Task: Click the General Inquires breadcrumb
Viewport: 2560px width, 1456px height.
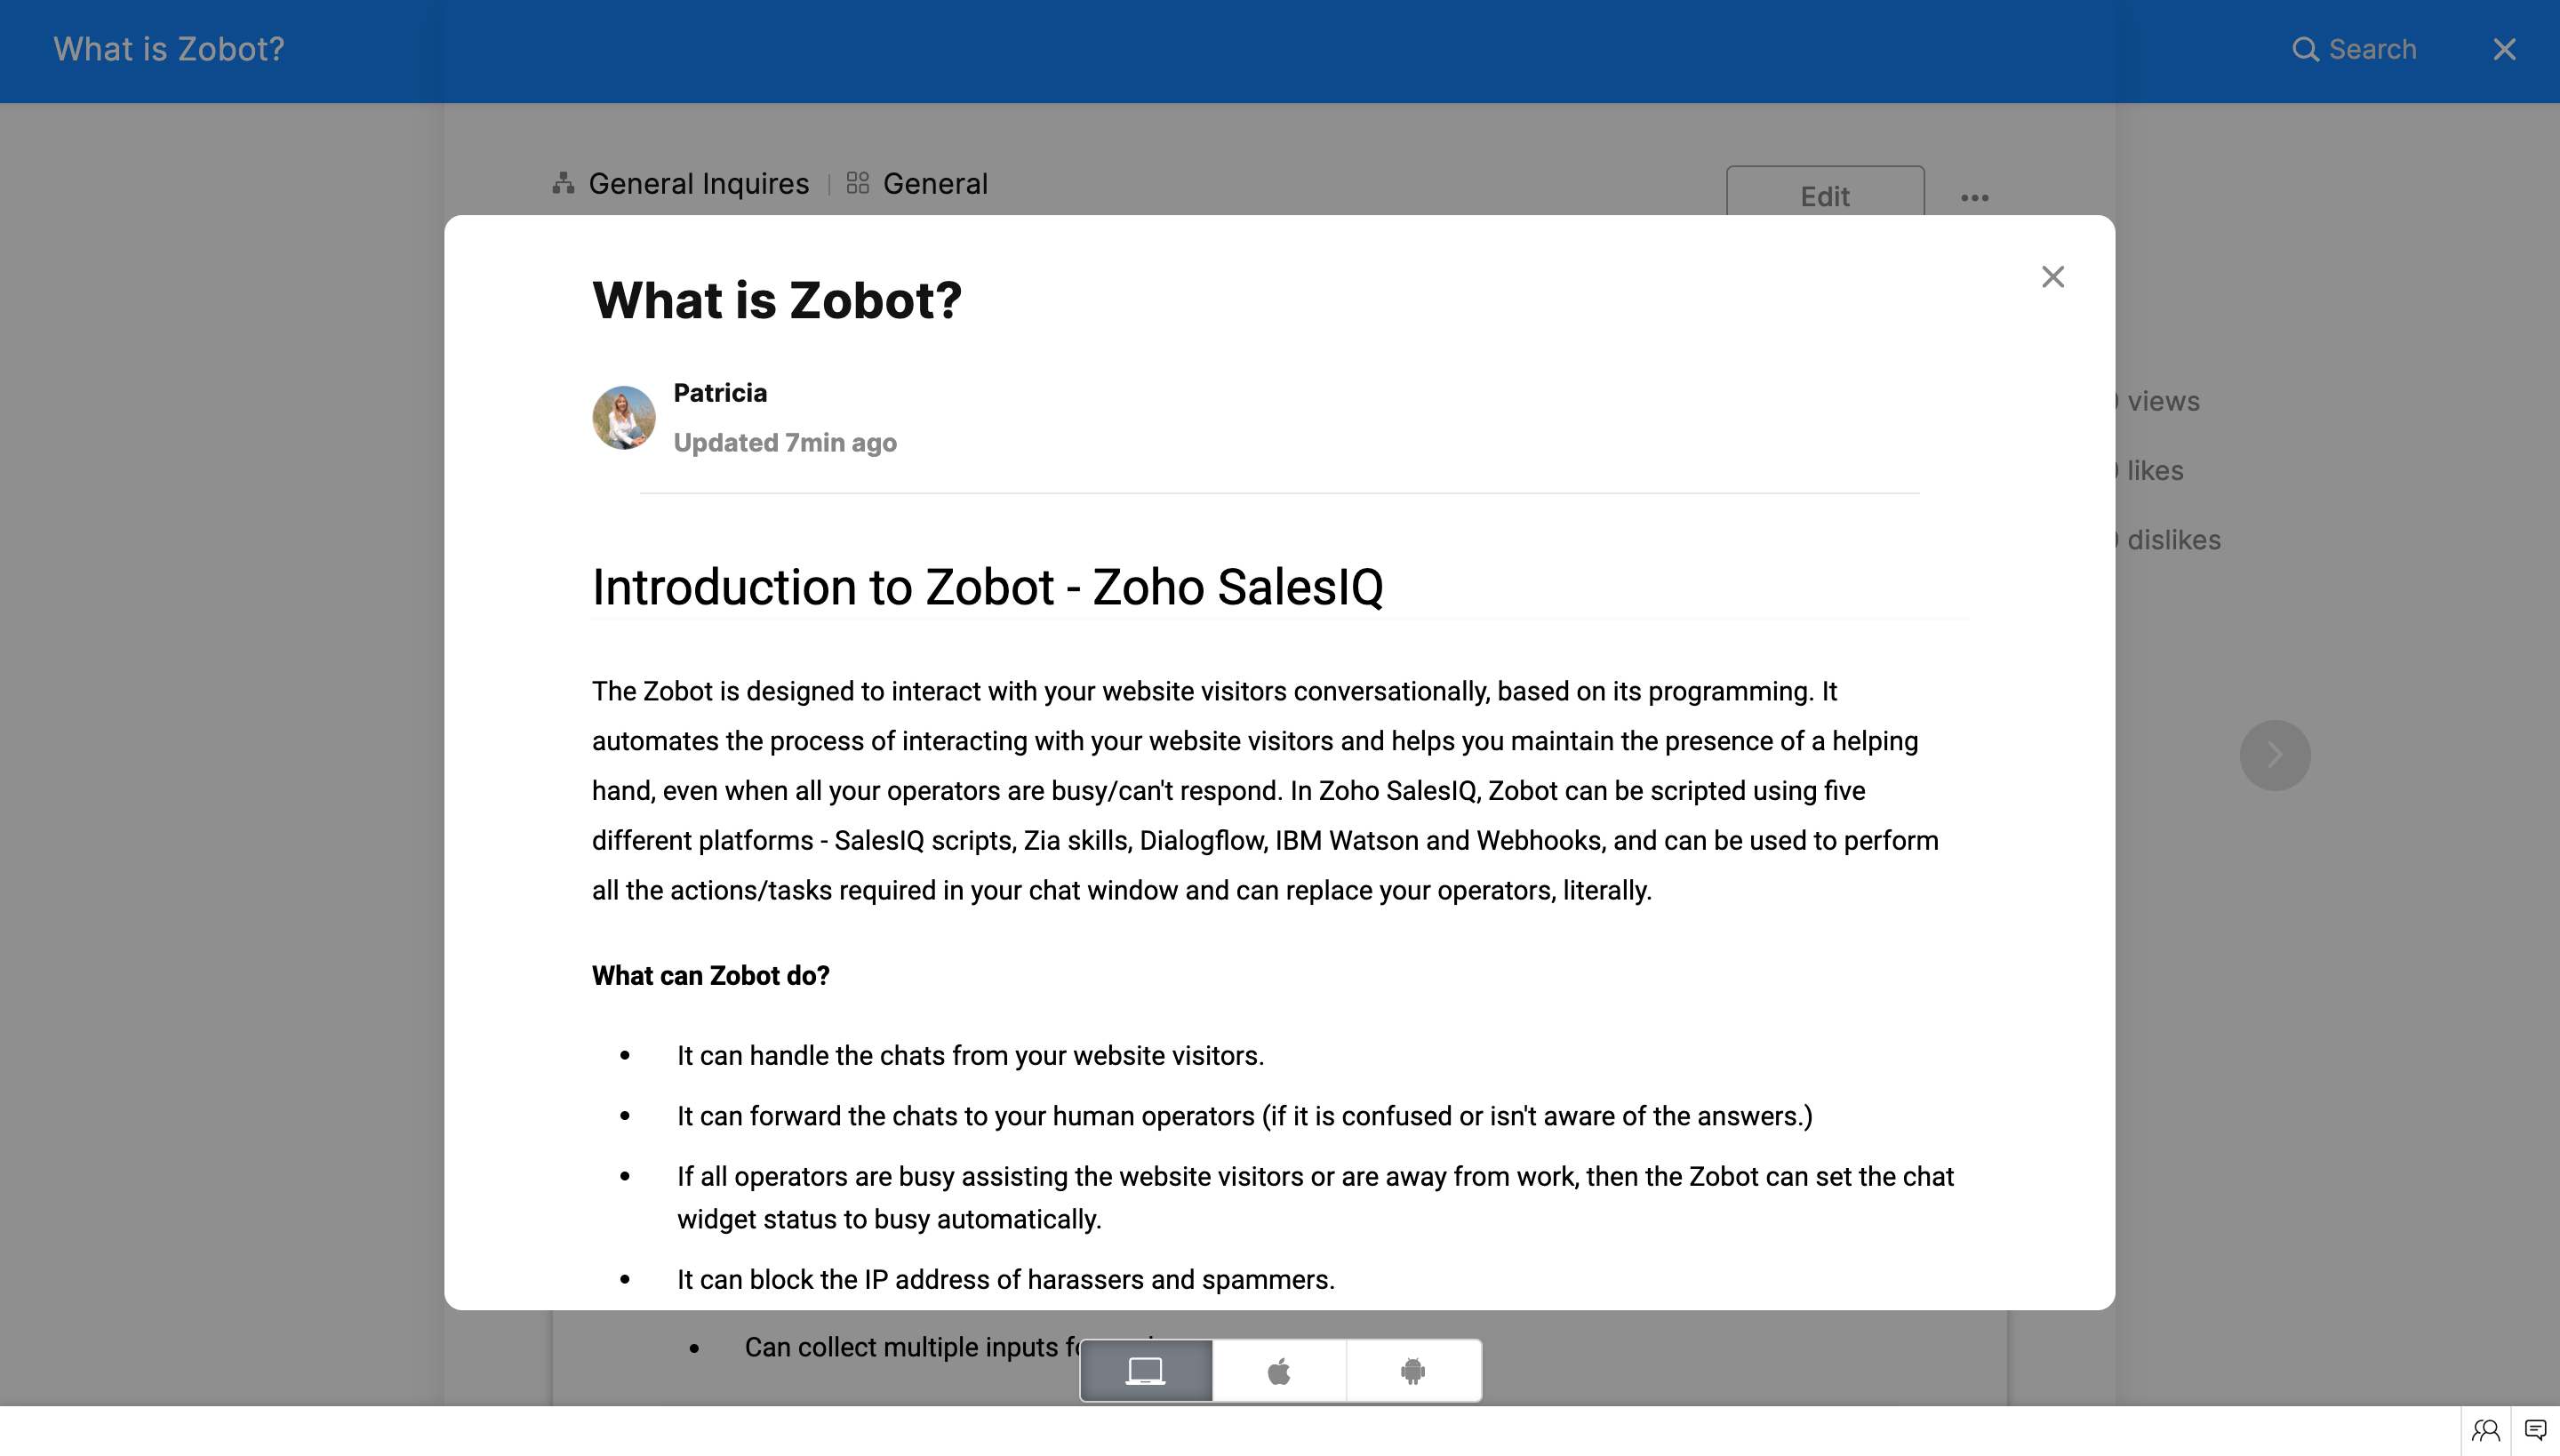Action: tap(698, 183)
